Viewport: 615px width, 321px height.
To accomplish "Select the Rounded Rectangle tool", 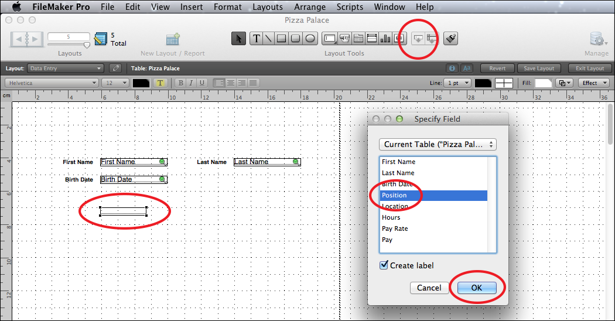I will click(x=295, y=39).
